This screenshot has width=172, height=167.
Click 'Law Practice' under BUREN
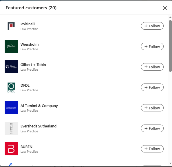(29, 152)
